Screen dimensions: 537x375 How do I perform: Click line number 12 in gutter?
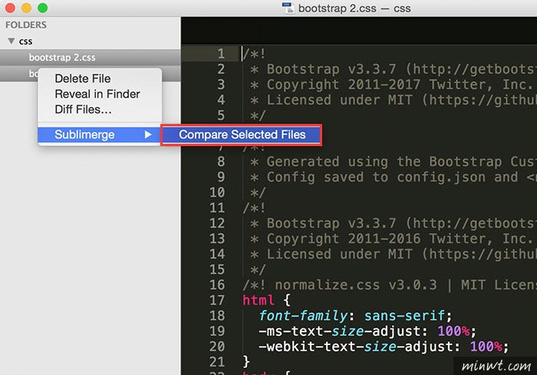coord(217,223)
